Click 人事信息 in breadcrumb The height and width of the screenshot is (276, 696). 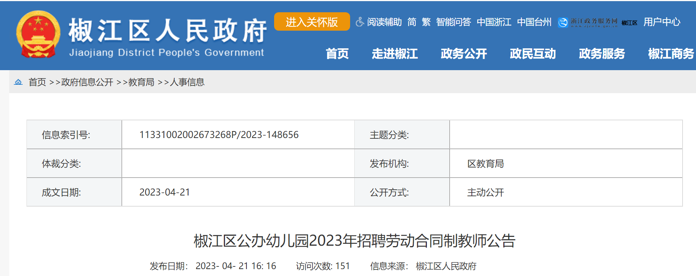pos(187,82)
